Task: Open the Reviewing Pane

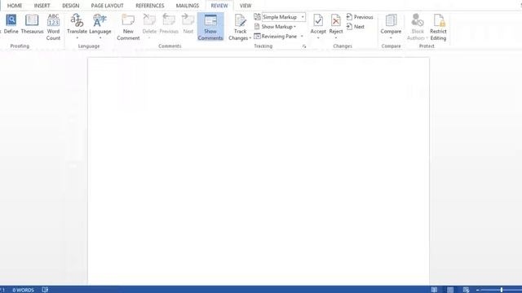Action: (x=276, y=36)
